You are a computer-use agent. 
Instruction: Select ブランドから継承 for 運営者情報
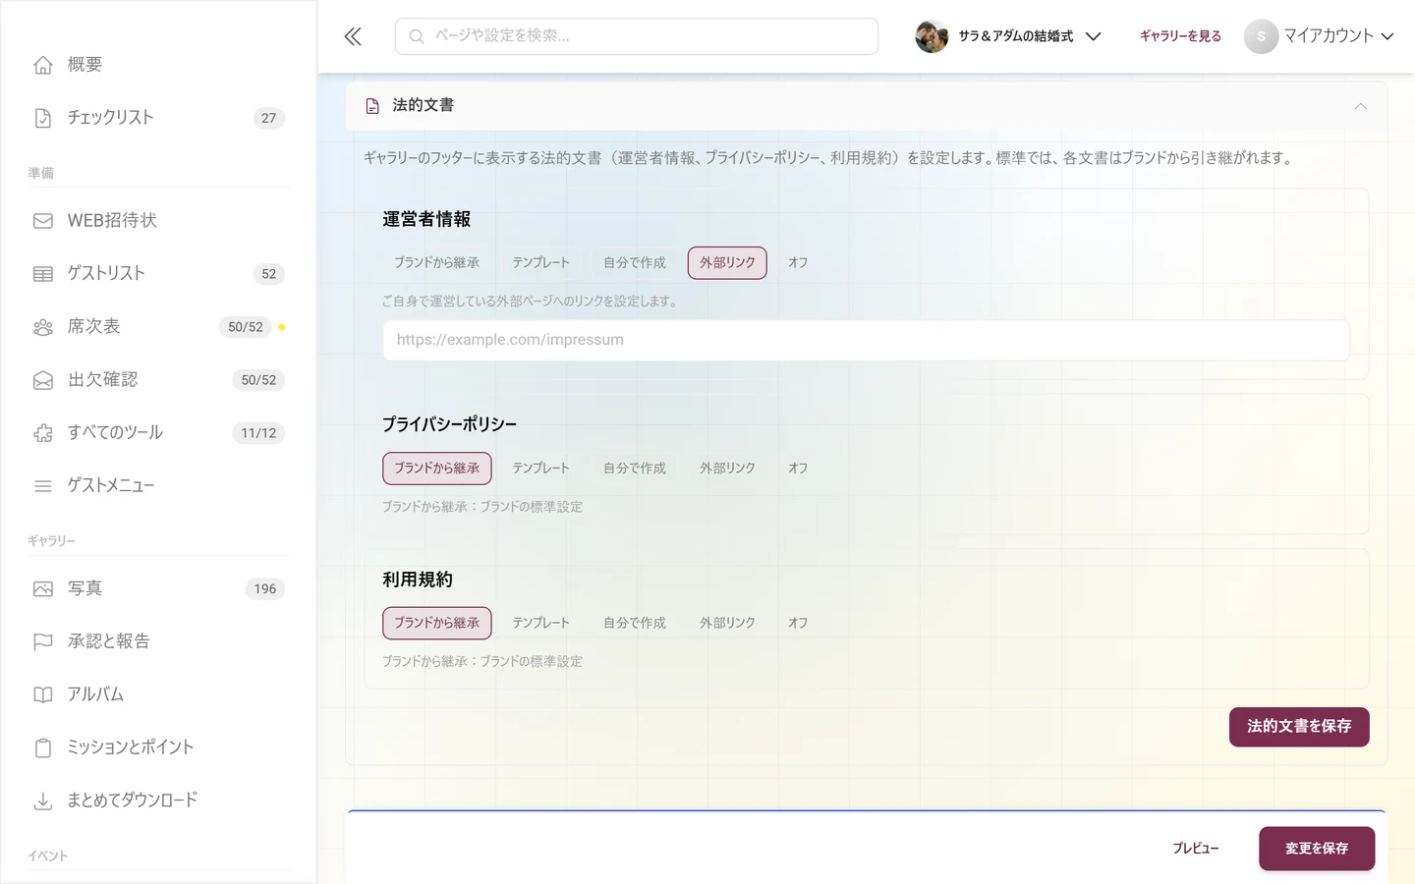(x=437, y=263)
